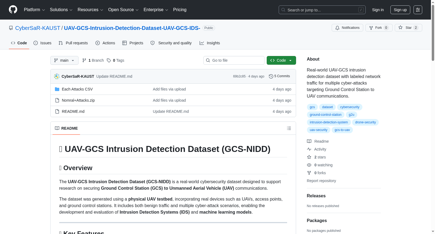Click the drone-security topic tag
Image resolution: width=435 pixels, height=234 pixels.
(x=365, y=122)
